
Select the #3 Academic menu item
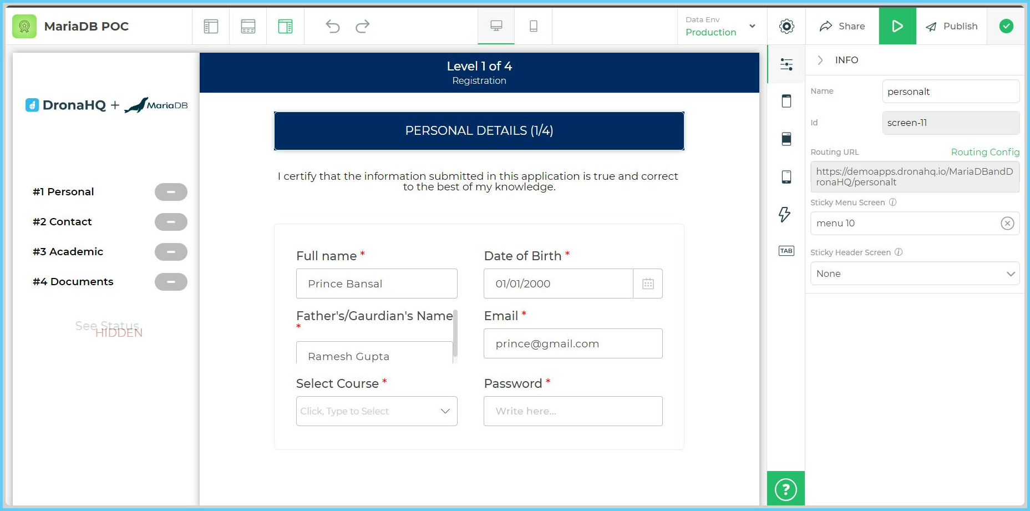[x=68, y=252]
